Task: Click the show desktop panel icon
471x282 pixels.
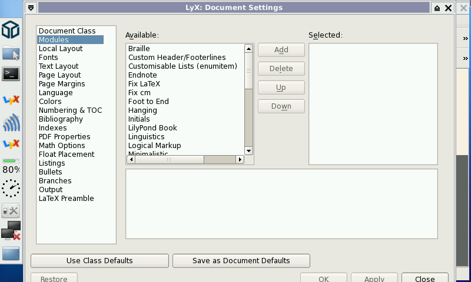Action: [11, 254]
